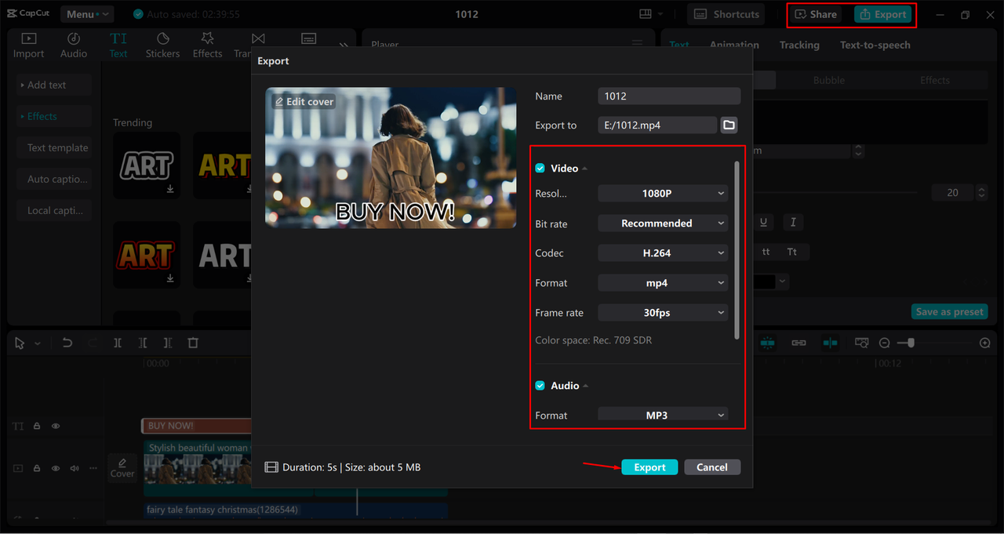Lock the main video track
Image resolution: width=1004 pixels, height=534 pixels.
click(x=37, y=468)
